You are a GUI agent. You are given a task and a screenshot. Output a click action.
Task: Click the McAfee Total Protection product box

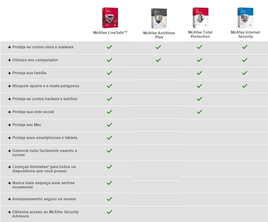tap(200, 18)
